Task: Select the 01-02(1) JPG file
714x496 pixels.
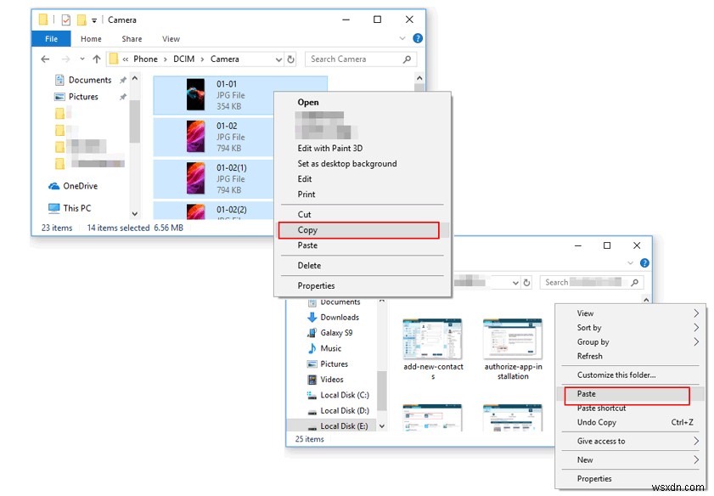Action: [x=214, y=178]
